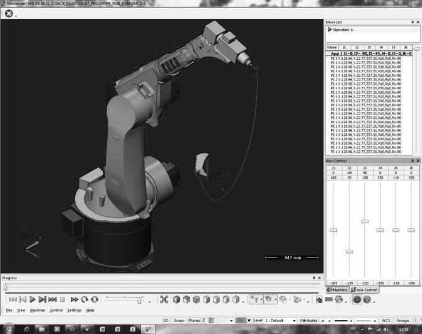Pin the Axis Control panel
Image resolution: width=422 pixels, height=334 pixels.
[x=413, y=160]
